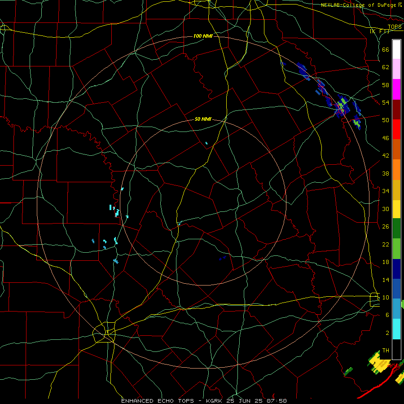
Task: Click the legend value '30'
Action: (386, 209)
